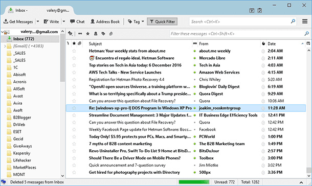
Task: Sort by junk status column header
Action: (263, 43)
